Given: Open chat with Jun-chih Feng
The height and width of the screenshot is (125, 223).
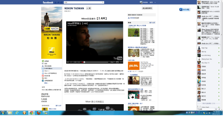Looking at the screenshot, I should (x=208, y=56).
